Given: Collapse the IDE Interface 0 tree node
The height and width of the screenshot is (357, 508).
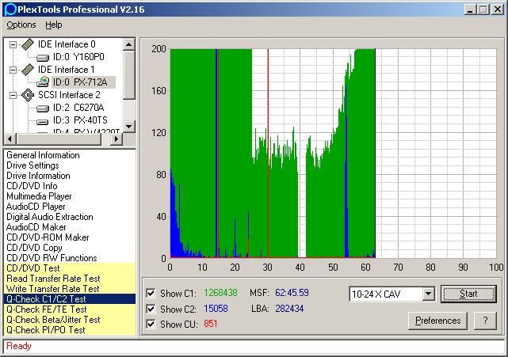Looking at the screenshot, I should coord(13,44).
